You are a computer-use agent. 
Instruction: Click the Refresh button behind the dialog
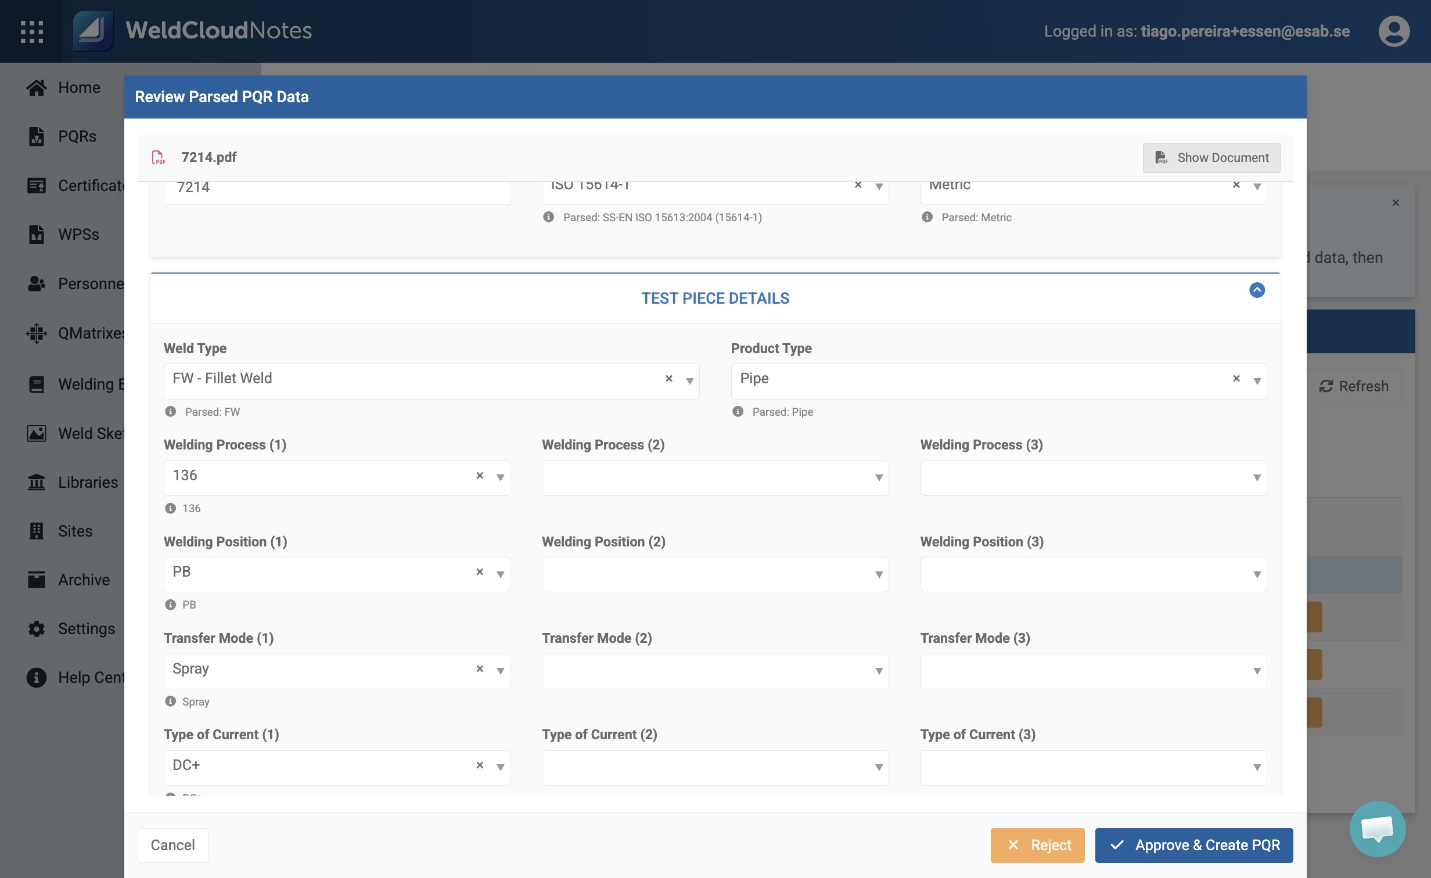point(1354,387)
